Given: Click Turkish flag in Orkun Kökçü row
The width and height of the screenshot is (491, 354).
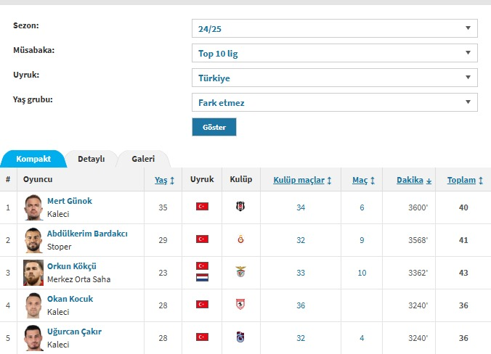Looking at the screenshot, I should point(203,265).
